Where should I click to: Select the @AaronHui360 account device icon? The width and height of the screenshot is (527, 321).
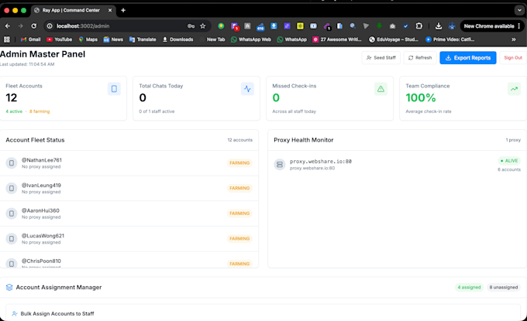(12, 213)
